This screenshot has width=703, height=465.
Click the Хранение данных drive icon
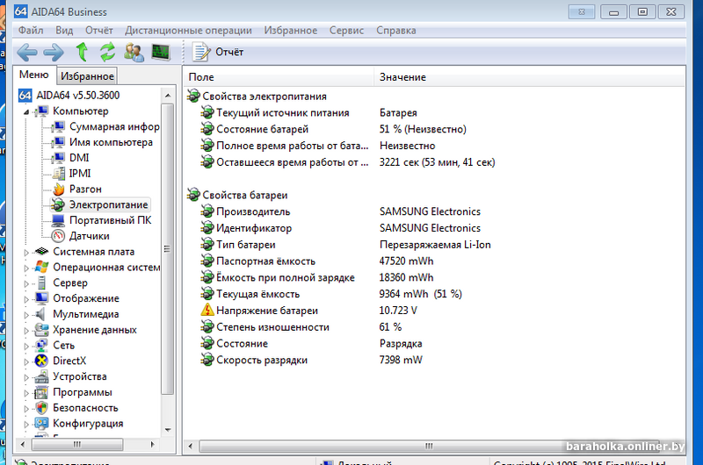click(x=41, y=330)
